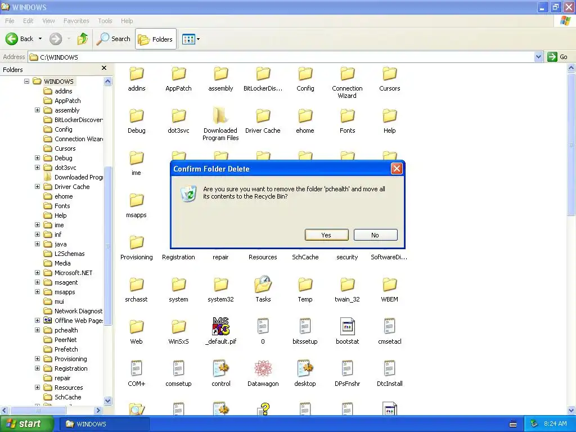576x432 pixels.
Task: Open the Help menu
Action: point(127,21)
